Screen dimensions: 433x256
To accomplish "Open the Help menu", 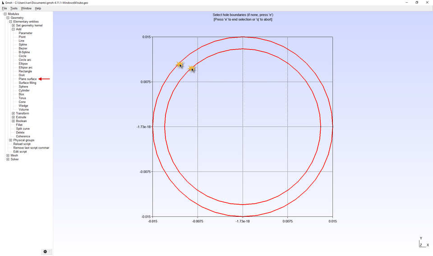I will (x=38, y=8).
